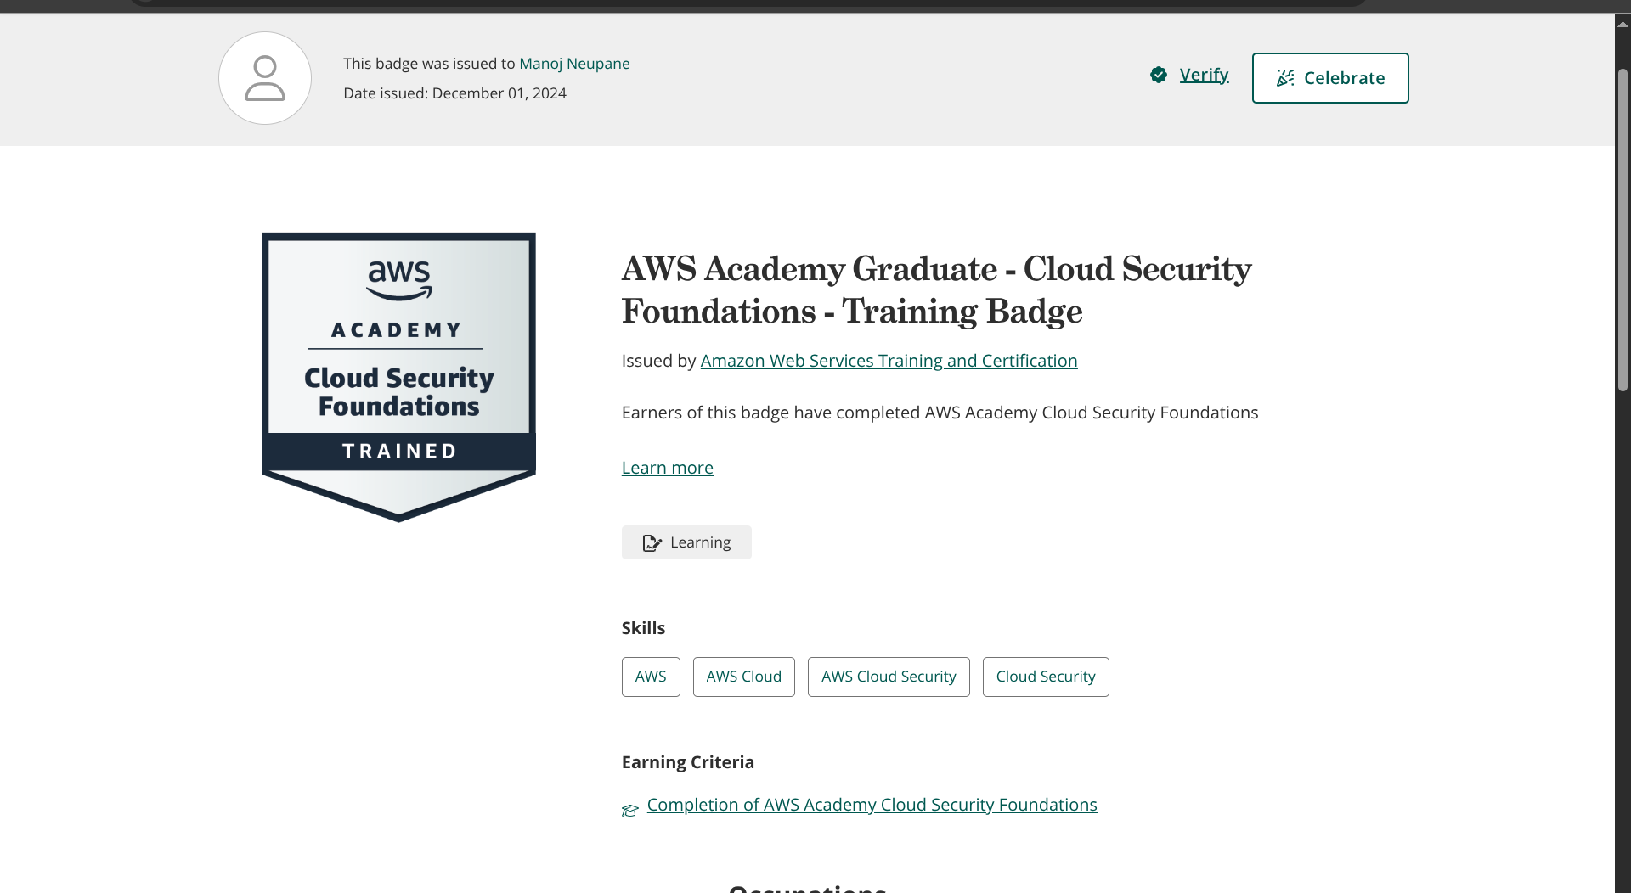
Task: Click the 'Date issued: December 01, 2024' text
Action: [x=454, y=93]
